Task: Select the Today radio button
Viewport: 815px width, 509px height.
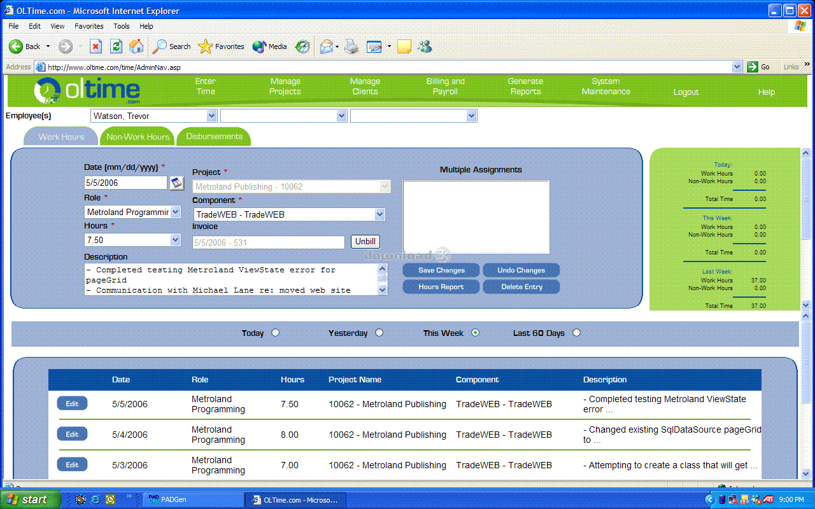Action: click(275, 333)
